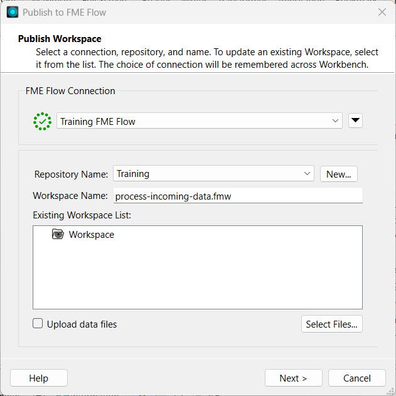Screen dimensions: 396x396
Task: Click the Publish to FME Flow title bar
Action: [x=188, y=12]
